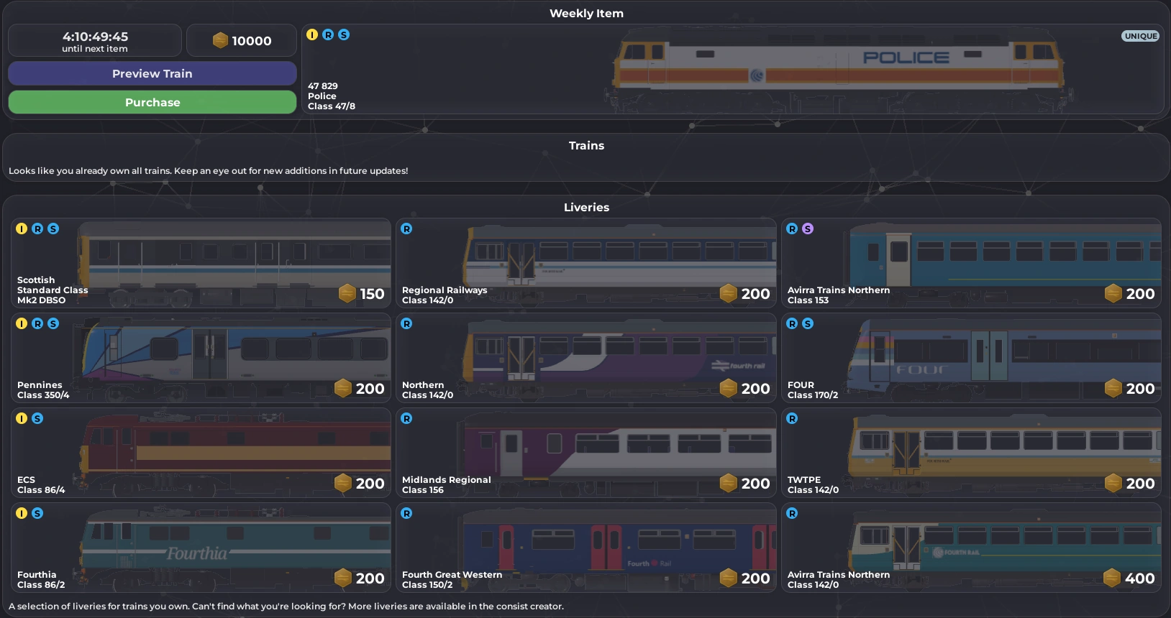Click the S badge on the Police weekly item
Image resolution: width=1171 pixels, height=618 pixels.
pyautogui.click(x=344, y=34)
